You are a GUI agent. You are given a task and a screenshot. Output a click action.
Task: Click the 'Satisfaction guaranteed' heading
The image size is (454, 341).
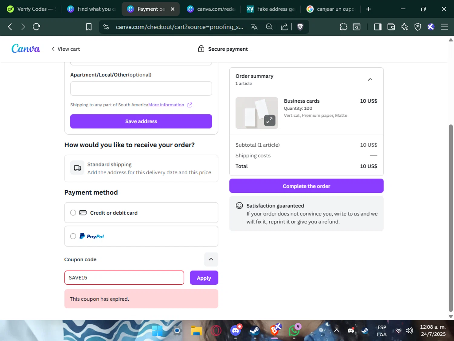(x=275, y=206)
